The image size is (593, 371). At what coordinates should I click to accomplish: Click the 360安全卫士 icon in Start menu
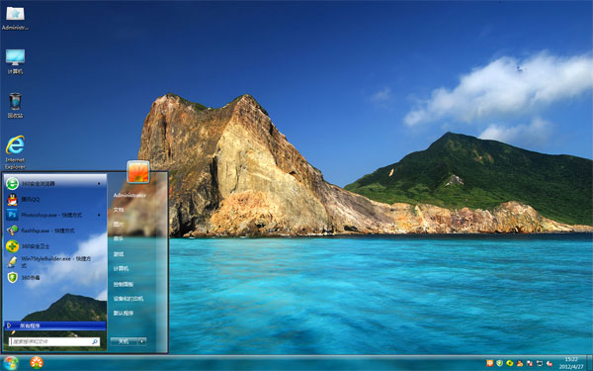(x=12, y=246)
